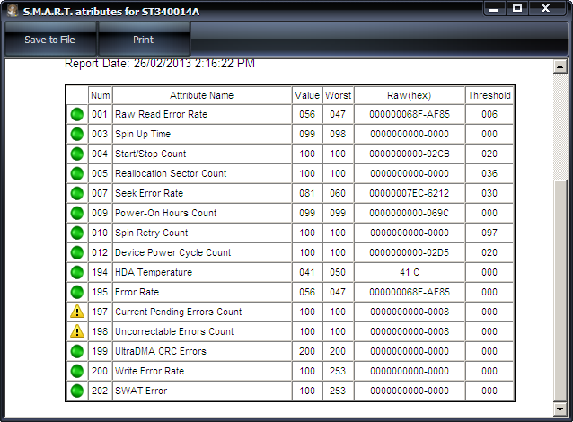Minimize the S.M.A.R.T. attributes window
This screenshot has width=573, height=422.
(x=494, y=9)
